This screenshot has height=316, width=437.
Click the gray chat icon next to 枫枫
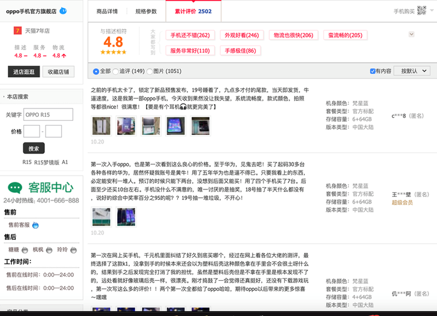[x=49, y=250]
